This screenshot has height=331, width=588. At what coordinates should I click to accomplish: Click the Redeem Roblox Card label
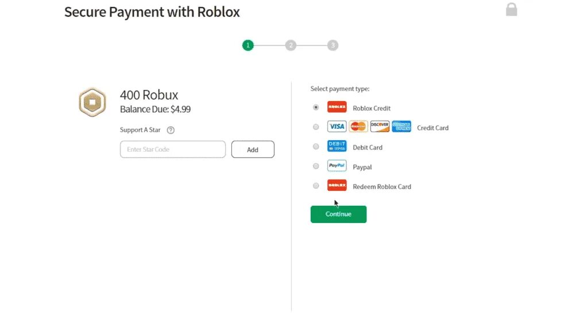point(382,187)
